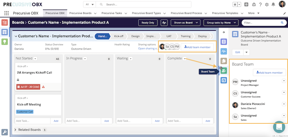Click Add team member in Board Team panel

pos(269,72)
